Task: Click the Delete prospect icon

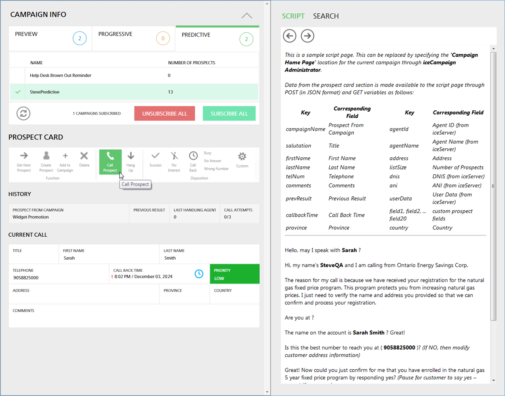Action: [84, 156]
